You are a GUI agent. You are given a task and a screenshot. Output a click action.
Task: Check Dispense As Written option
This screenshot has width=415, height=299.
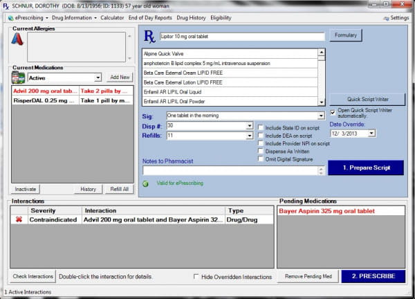pos(260,151)
